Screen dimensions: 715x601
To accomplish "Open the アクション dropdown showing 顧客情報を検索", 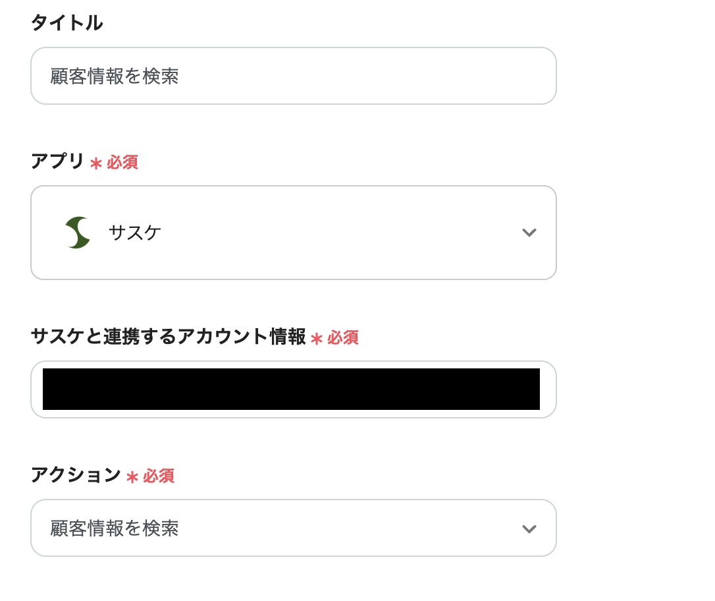I will pyautogui.click(x=294, y=528).
